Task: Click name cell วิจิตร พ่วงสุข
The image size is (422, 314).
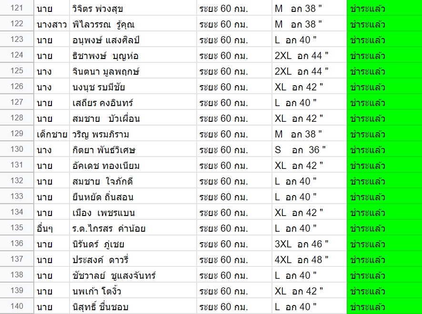Action: [133, 8]
